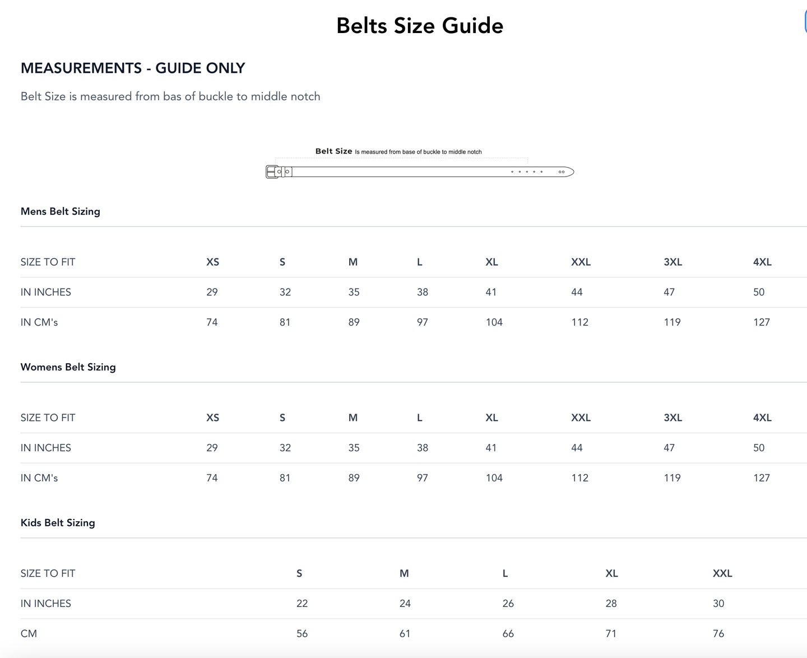Image resolution: width=807 pixels, height=658 pixels.
Task: Click the belt diagram's 'Belt Size' caption
Action: pos(334,151)
